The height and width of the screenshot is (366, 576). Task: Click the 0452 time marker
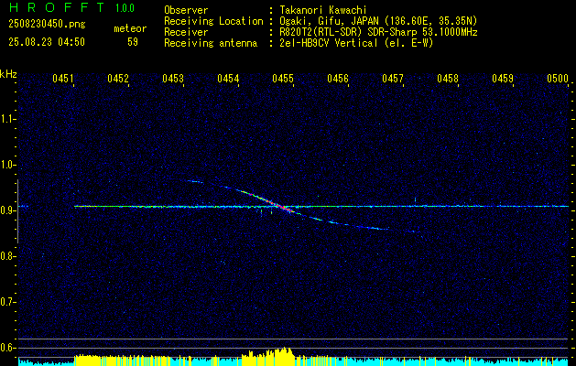[118, 78]
